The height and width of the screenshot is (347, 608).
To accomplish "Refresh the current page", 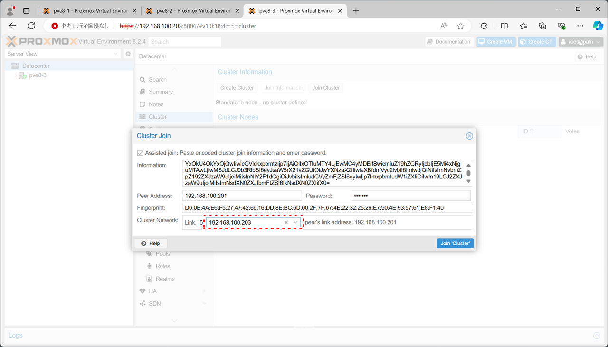I will [31, 26].
